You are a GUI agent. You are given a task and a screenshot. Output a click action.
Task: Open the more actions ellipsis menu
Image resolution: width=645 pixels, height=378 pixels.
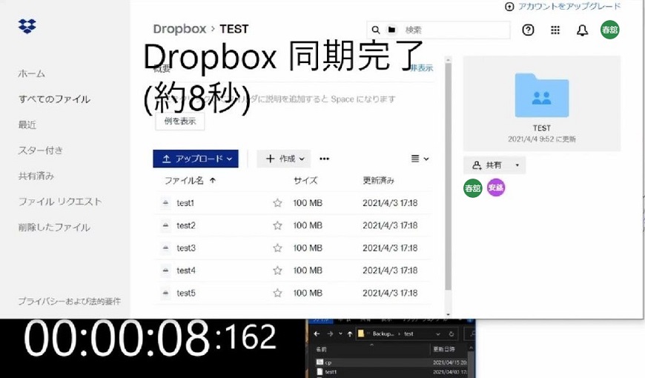[324, 159]
